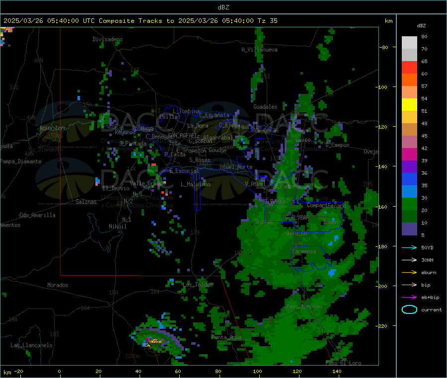Click the E_Escorial place label

click(x=184, y=171)
